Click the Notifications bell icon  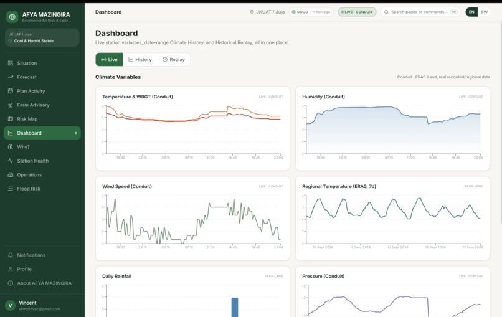11,255
